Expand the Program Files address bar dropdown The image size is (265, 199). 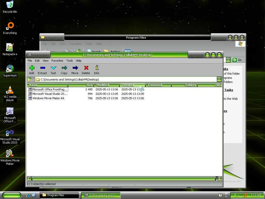(228, 60)
